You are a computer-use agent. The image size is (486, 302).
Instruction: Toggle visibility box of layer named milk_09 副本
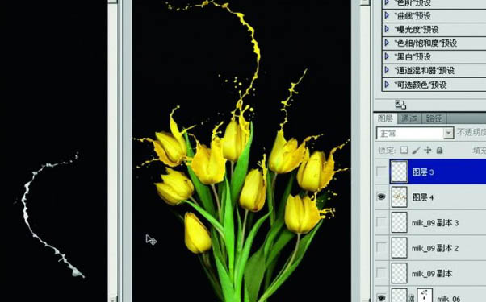point(381,273)
